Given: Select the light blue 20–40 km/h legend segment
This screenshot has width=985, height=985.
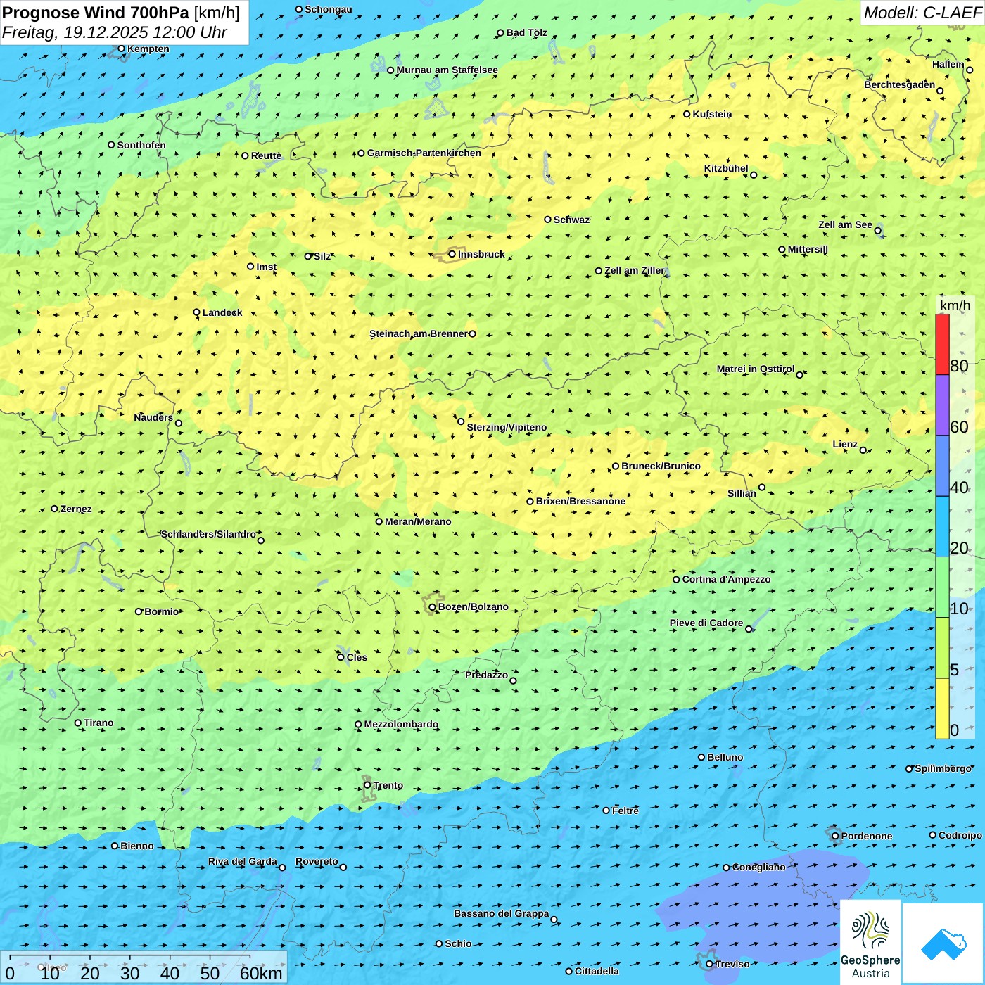Looking at the screenshot, I should pyautogui.click(x=942, y=527).
